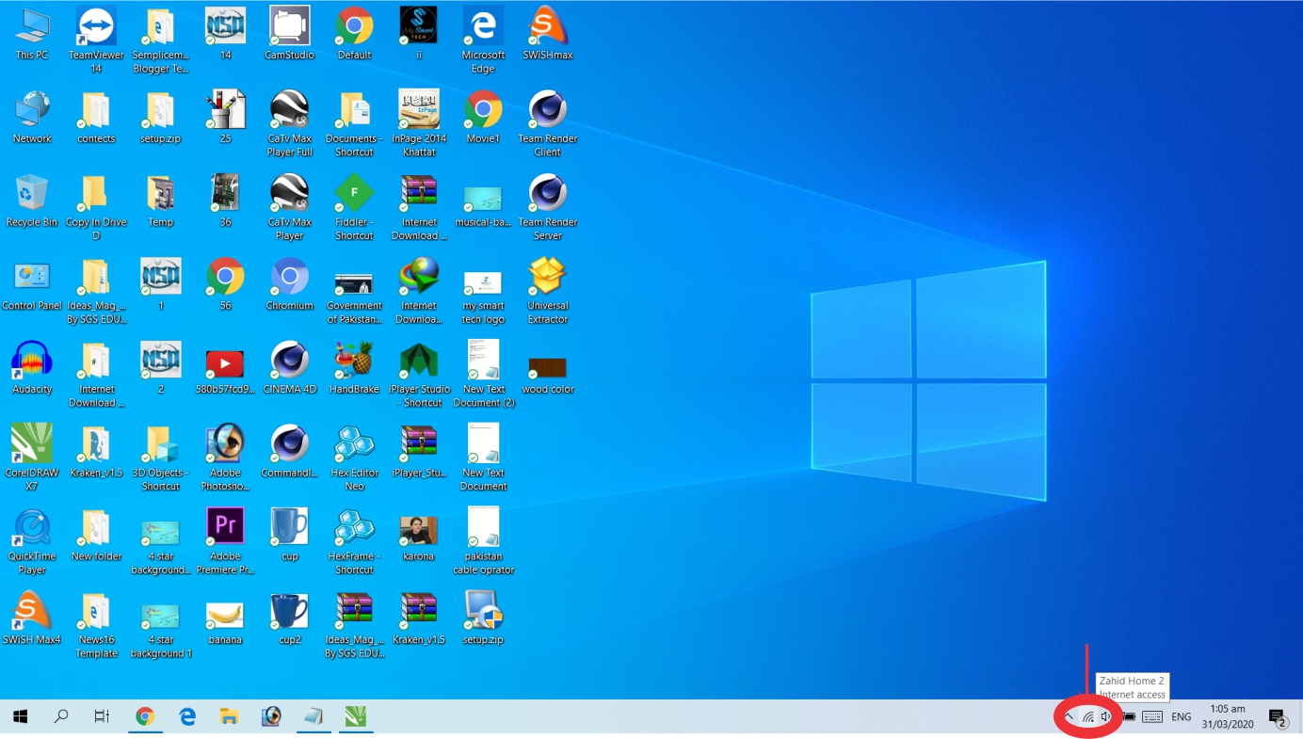Select the Recycle Bin icon
The height and width of the screenshot is (739, 1303).
(x=32, y=201)
